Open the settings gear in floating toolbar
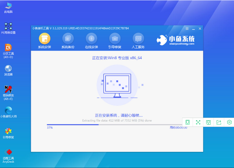 229,122
